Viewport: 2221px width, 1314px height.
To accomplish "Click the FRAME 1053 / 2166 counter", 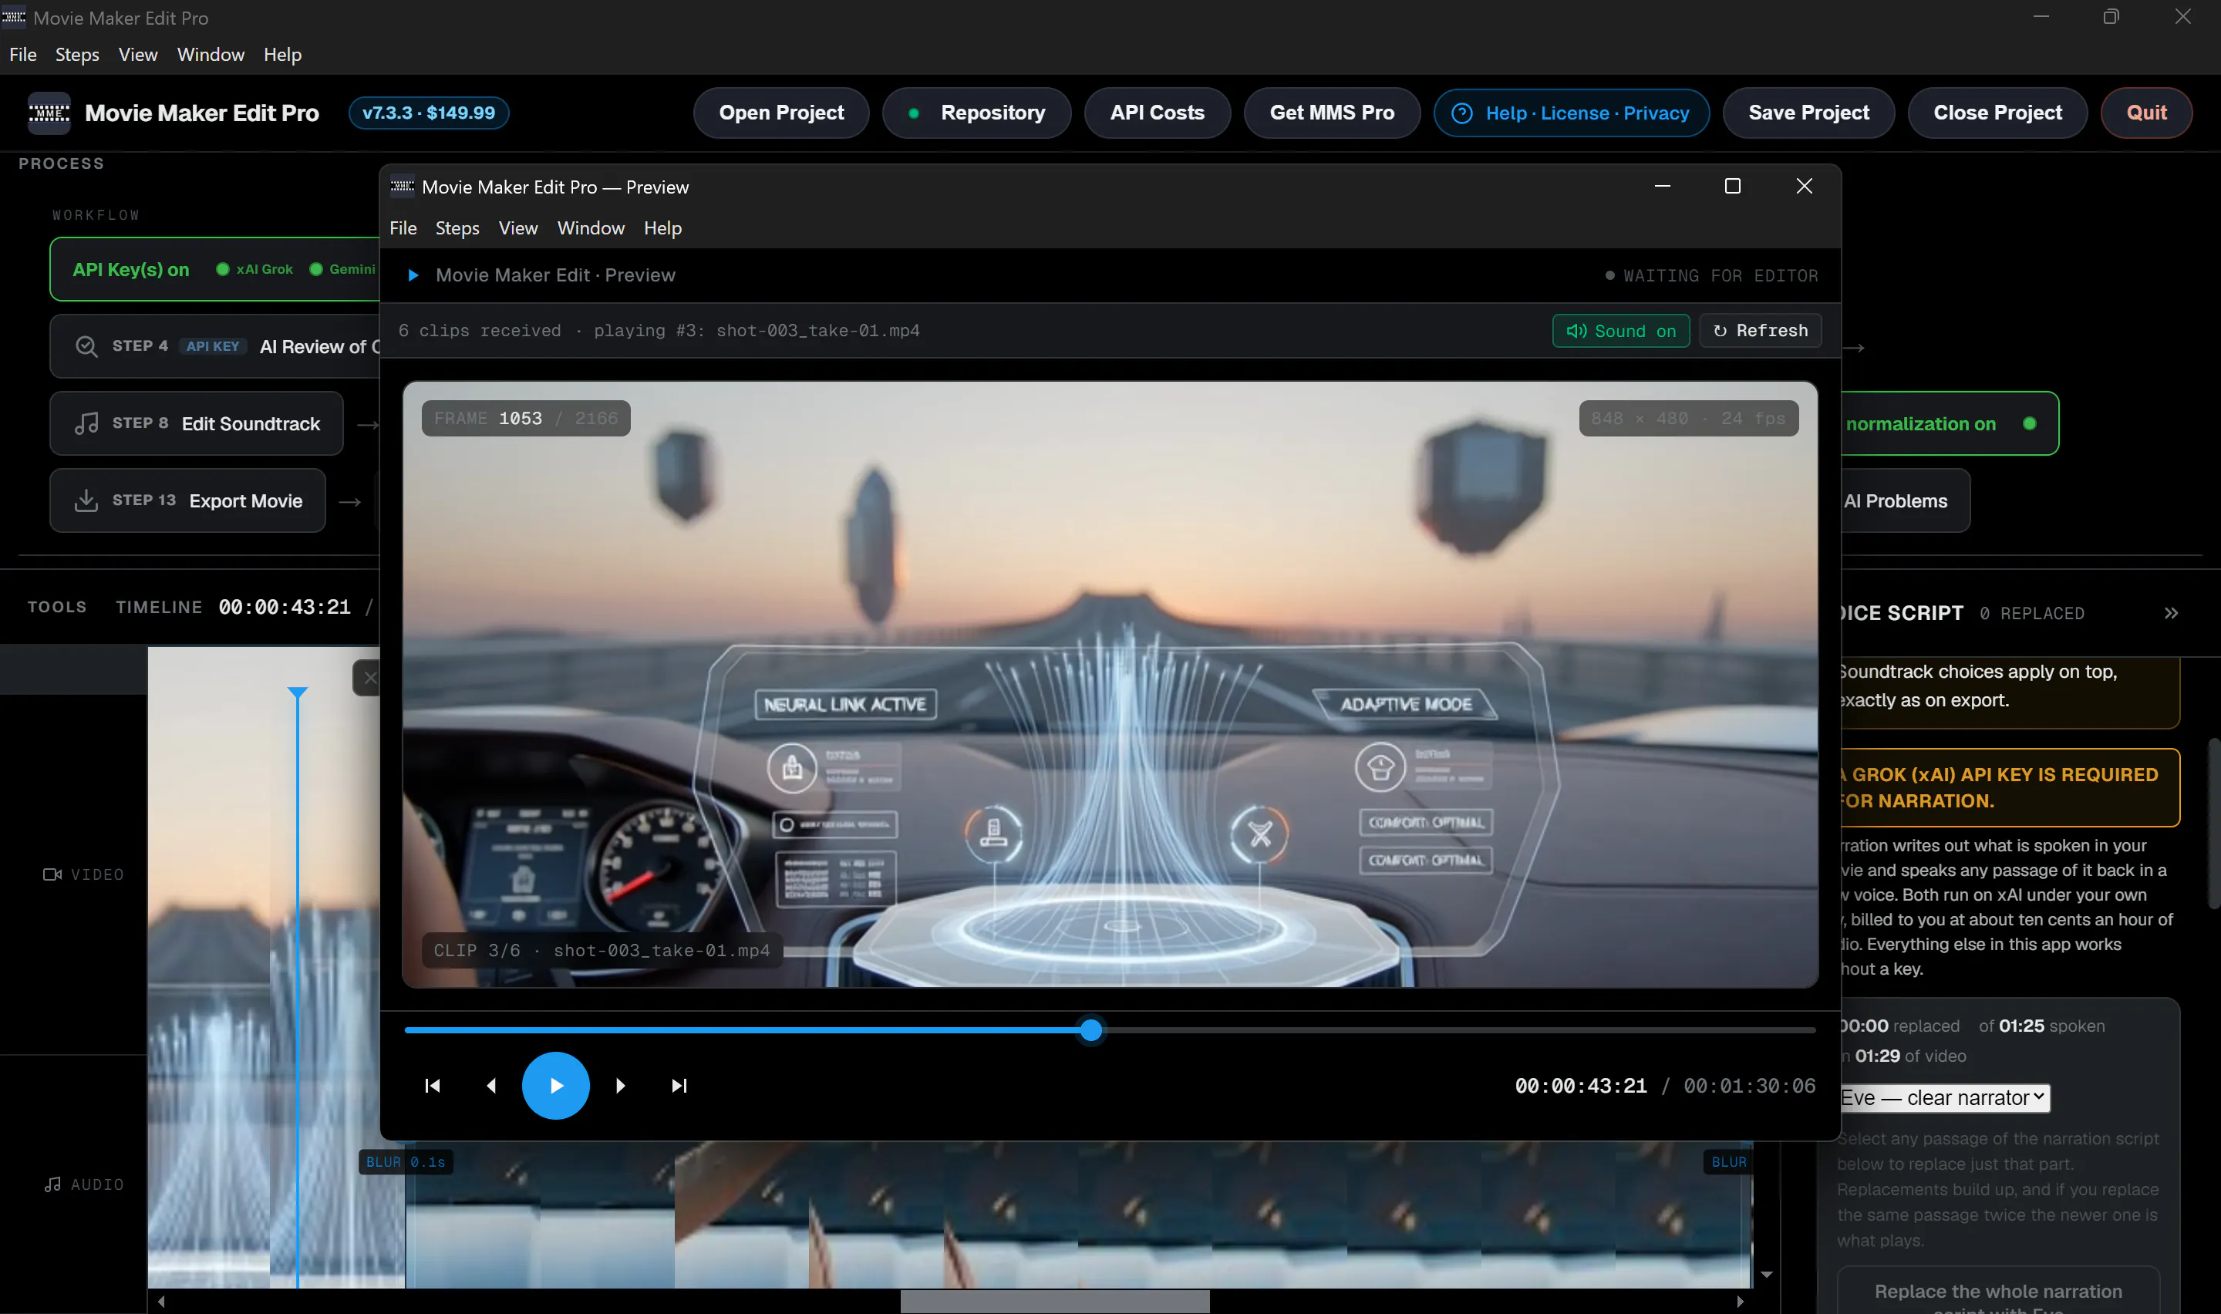I will click(x=526, y=418).
